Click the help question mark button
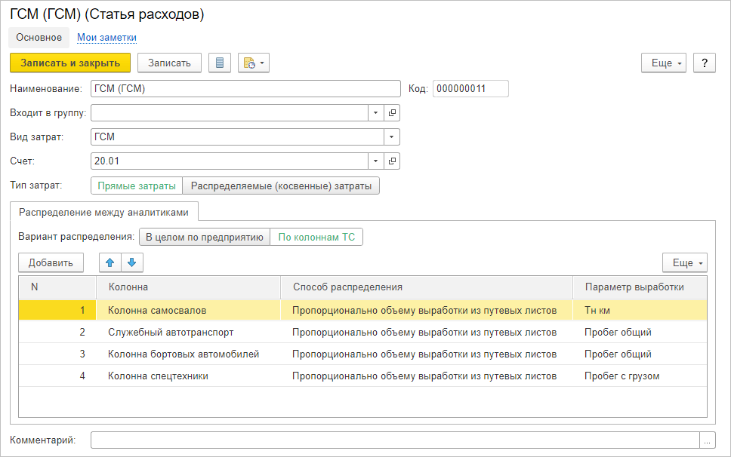 pyautogui.click(x=704, y=63)
